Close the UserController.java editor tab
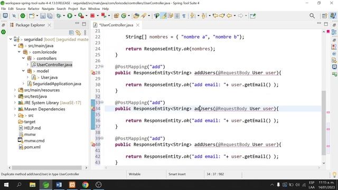Image resolution: width=338 pixels, height=190 pixels. pyautogui.click(x=138, y=25)
